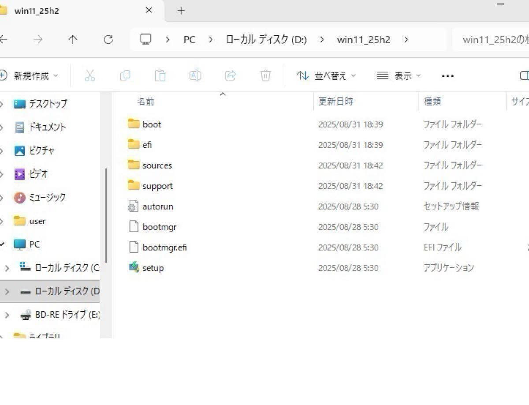Click the ビデオ icon in sidebar
Screen dimensions: 529x405
[20, 174]
